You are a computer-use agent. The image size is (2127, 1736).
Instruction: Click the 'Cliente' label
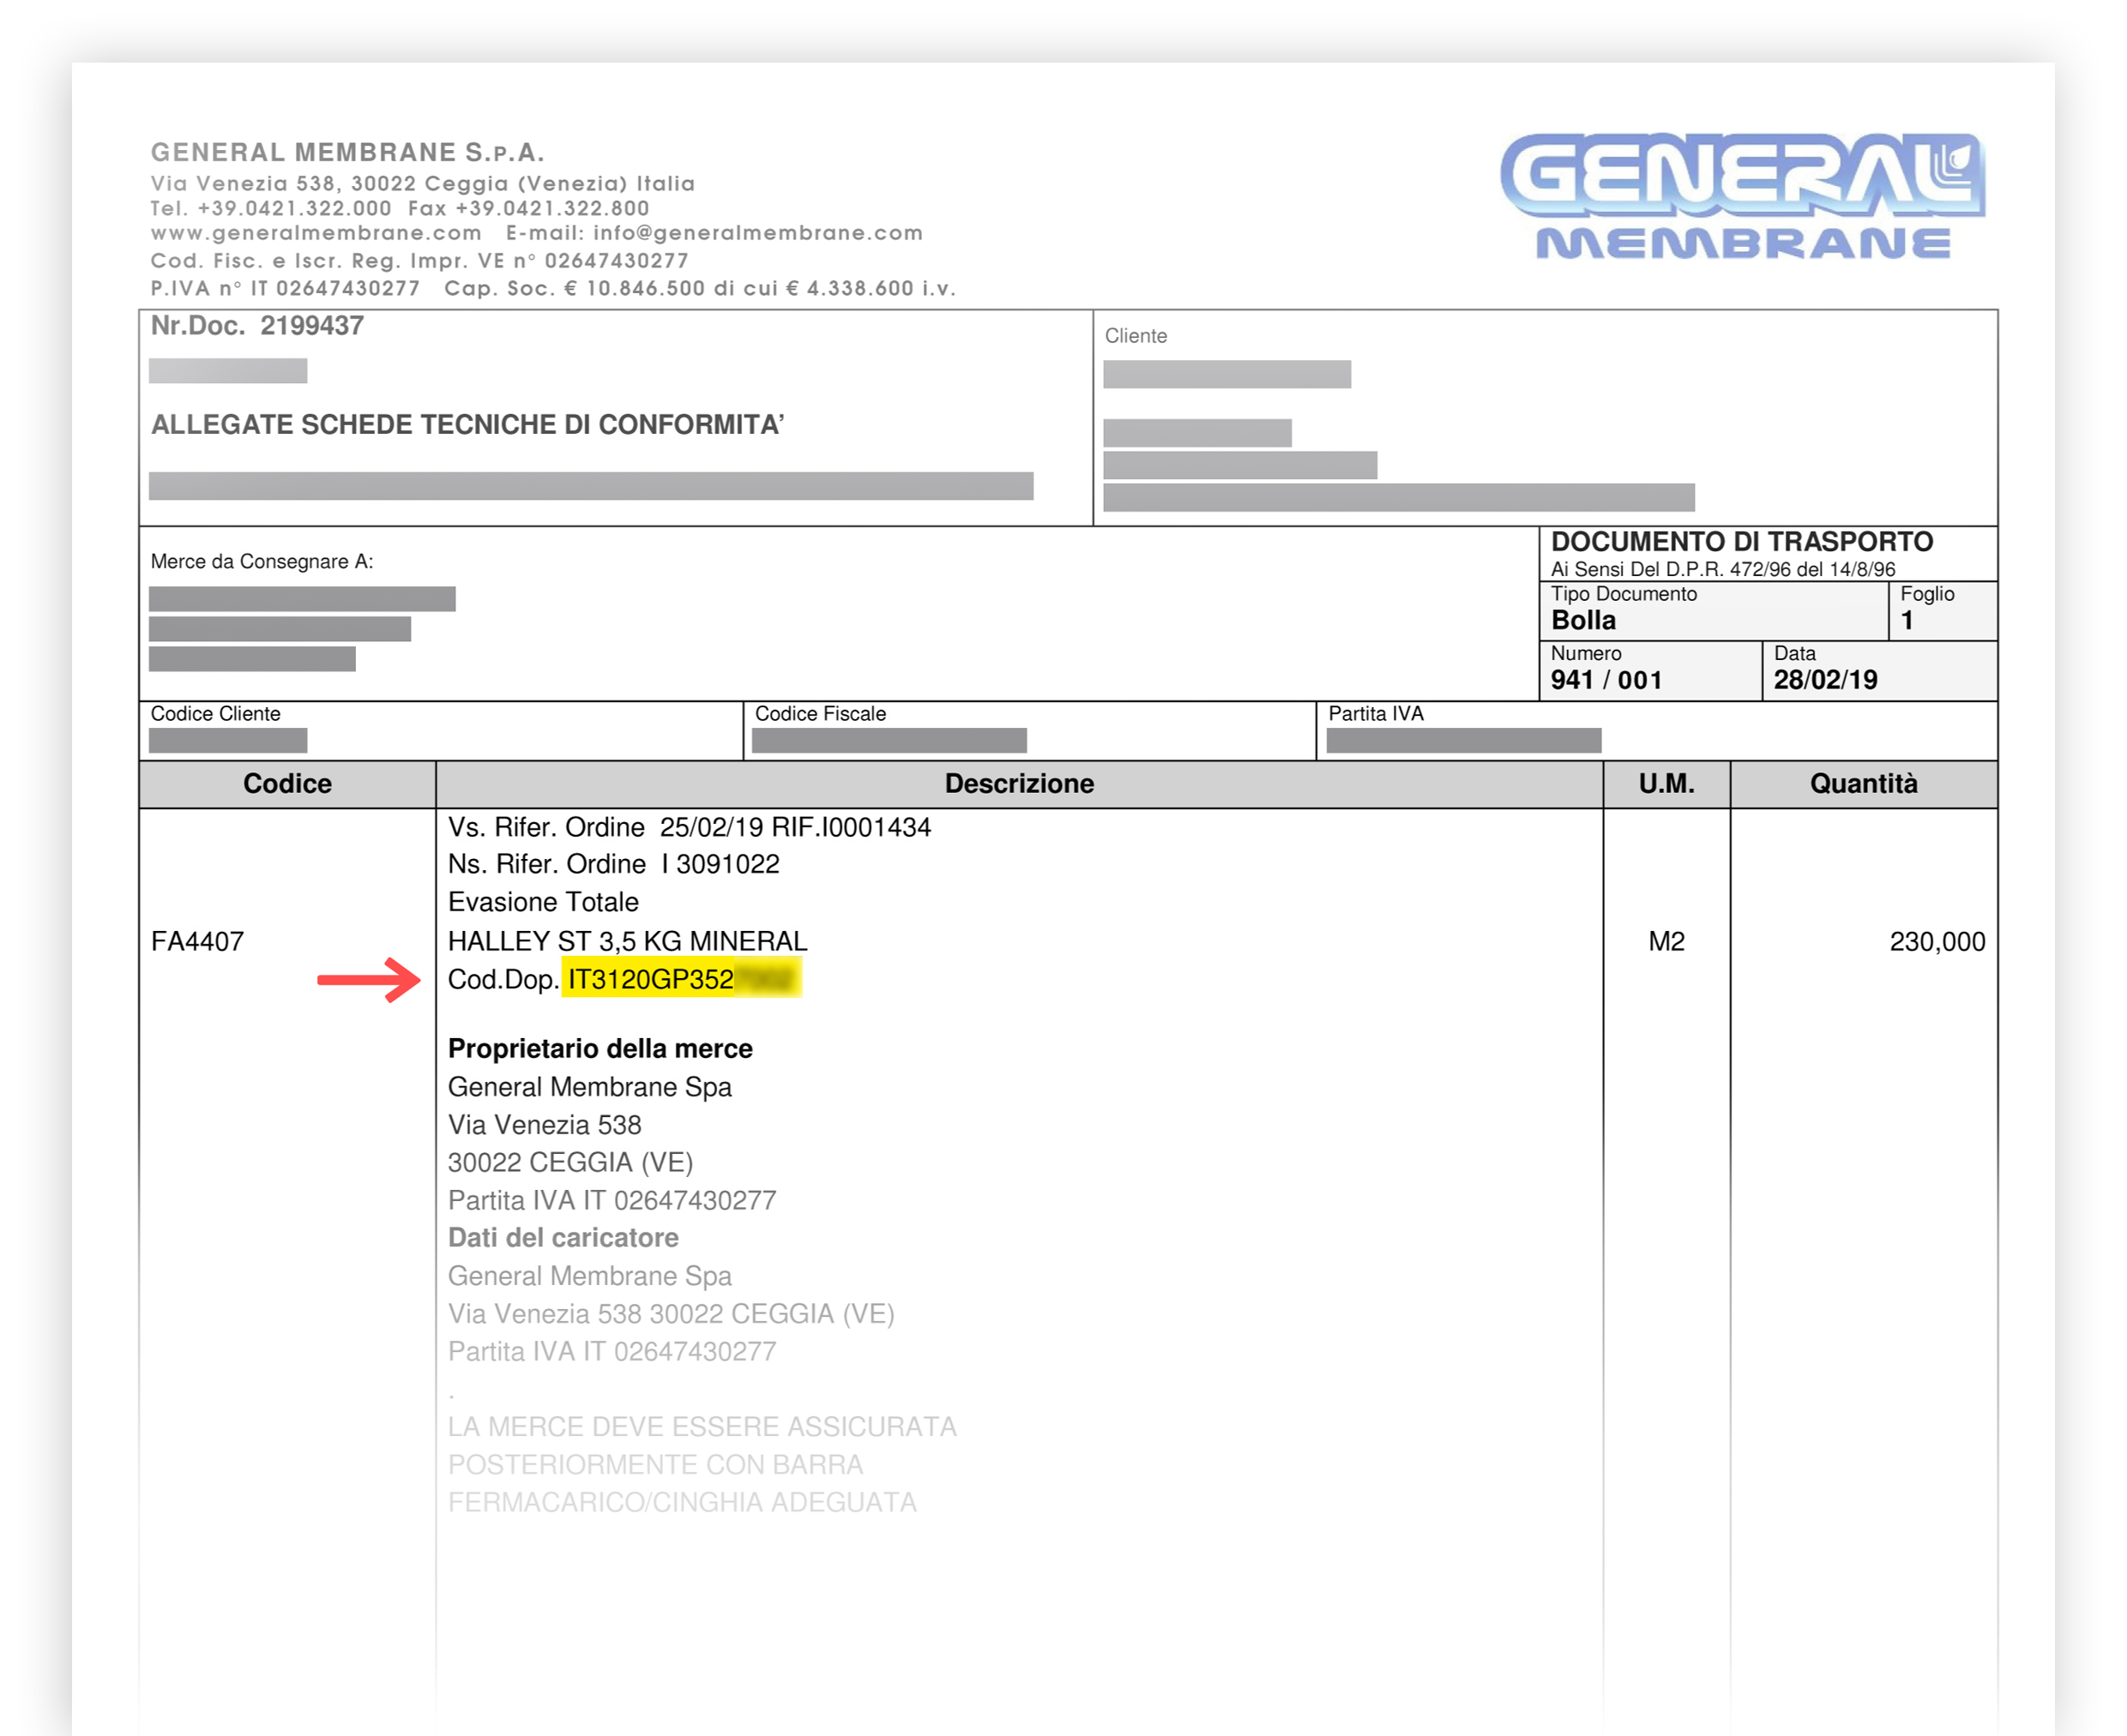click(1136, 336)
